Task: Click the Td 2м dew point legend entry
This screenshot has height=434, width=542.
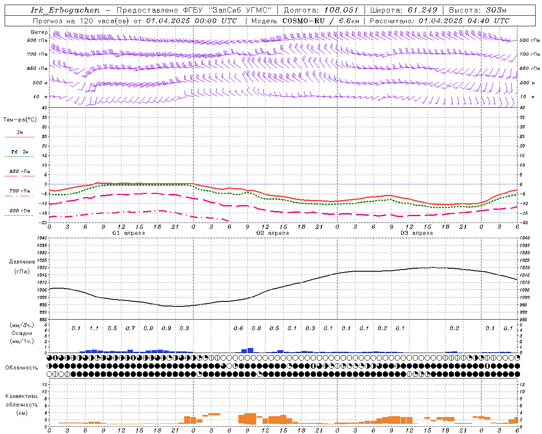Action: [x=20, y=152]
